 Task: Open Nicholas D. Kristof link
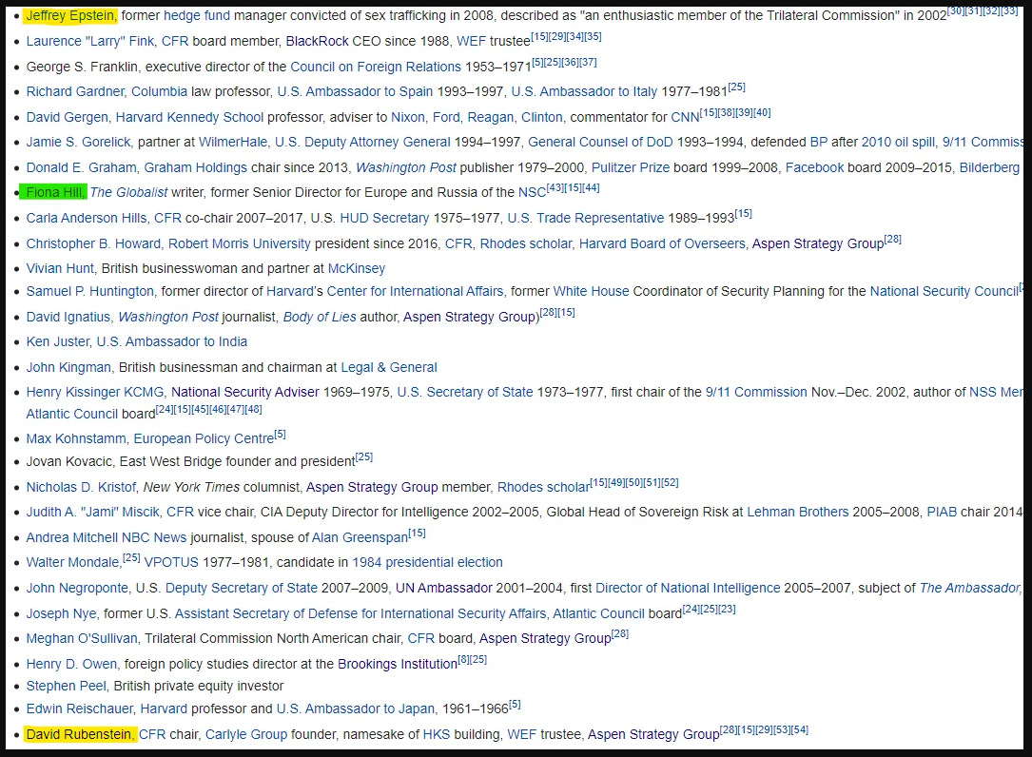[82, 487]
